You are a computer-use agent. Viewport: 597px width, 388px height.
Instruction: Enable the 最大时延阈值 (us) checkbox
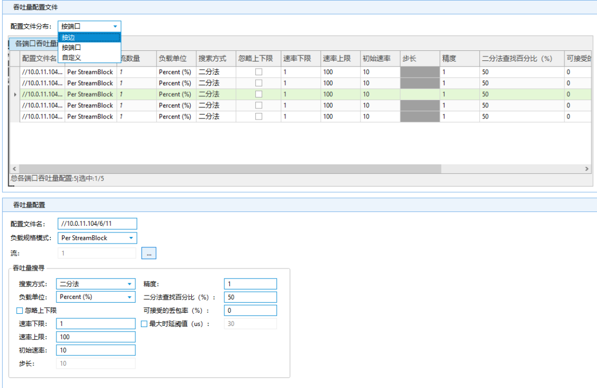(144, 324)
